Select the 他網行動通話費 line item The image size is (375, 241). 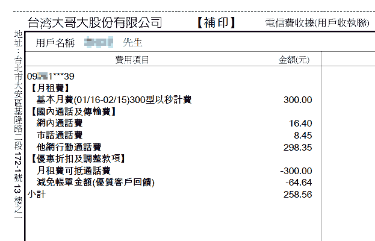pos(69,147)
